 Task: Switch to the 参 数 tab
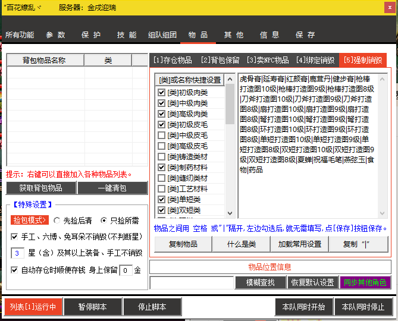coord(55,35)
